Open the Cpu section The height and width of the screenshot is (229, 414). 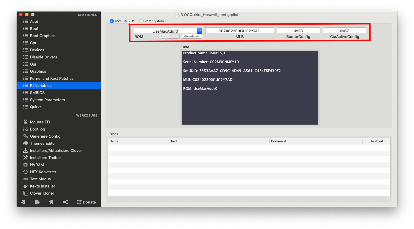59,43
